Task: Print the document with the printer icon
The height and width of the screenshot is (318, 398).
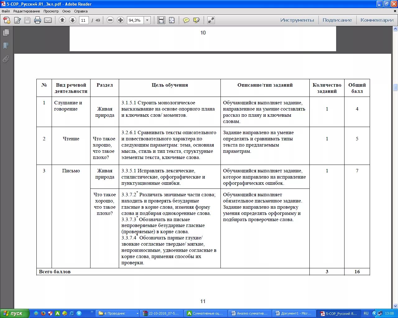Action: click(x=38, y=20)
